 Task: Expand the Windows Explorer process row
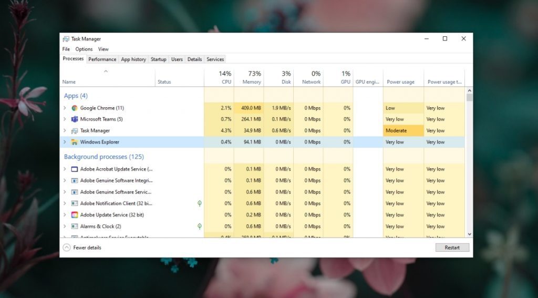[x=65, y=142]
